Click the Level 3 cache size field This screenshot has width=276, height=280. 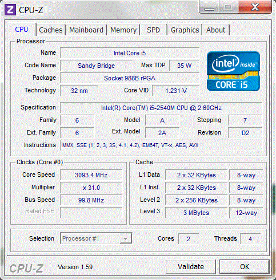(x=196, y=213)
